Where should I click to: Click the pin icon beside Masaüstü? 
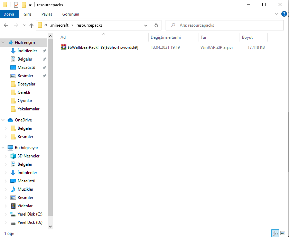tap(44, 67)
